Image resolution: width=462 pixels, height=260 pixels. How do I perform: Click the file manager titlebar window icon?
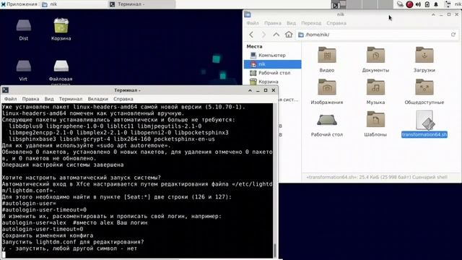point(248,14)
